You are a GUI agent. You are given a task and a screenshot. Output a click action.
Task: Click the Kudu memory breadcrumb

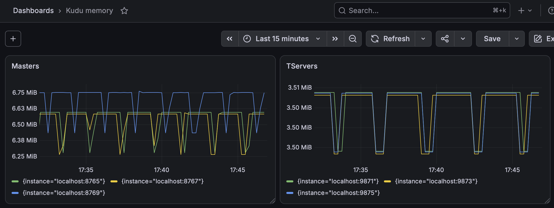click(90, 11)
